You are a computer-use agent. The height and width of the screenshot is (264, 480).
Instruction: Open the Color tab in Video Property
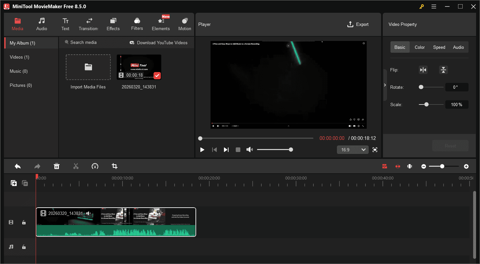tap(419, 47)
